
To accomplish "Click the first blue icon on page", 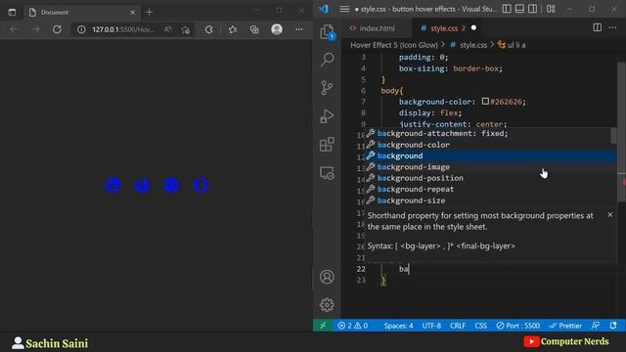I will coord(112,185).
